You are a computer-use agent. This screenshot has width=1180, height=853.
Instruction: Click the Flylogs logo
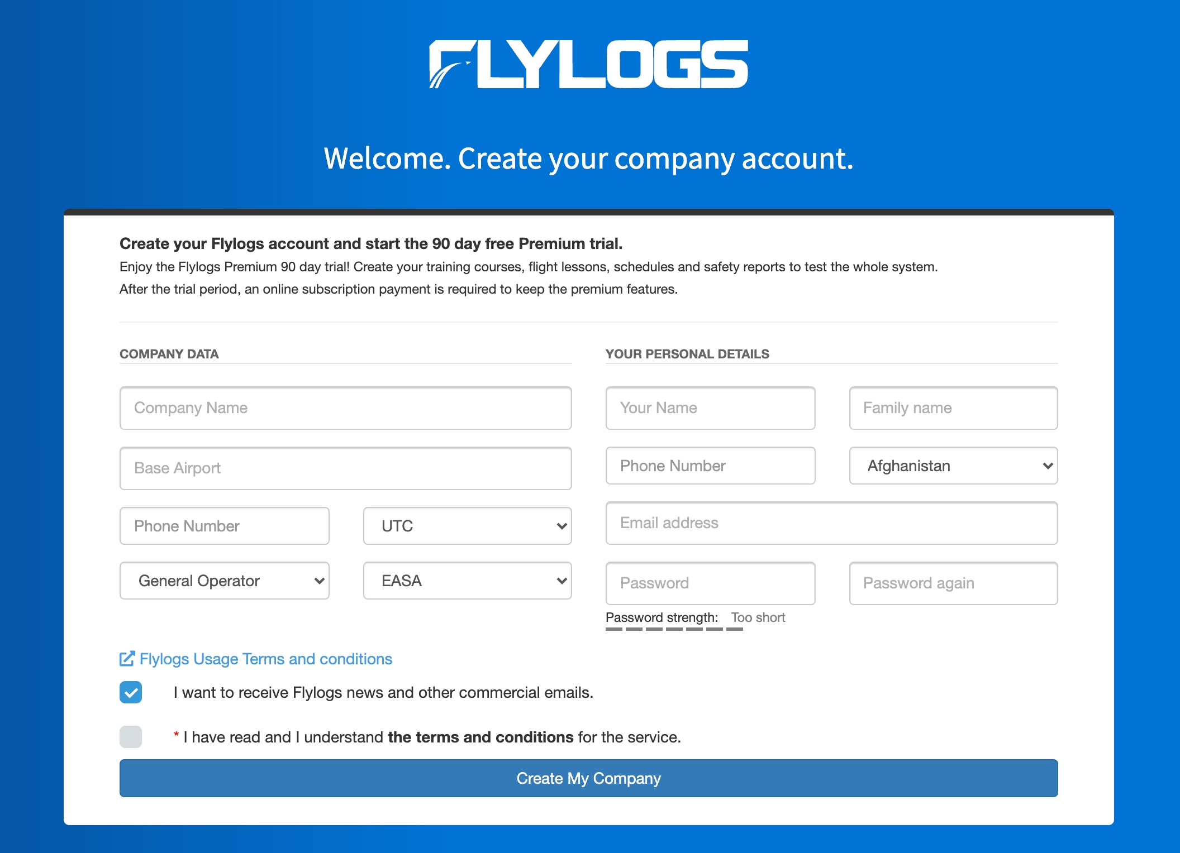point(589,64)
